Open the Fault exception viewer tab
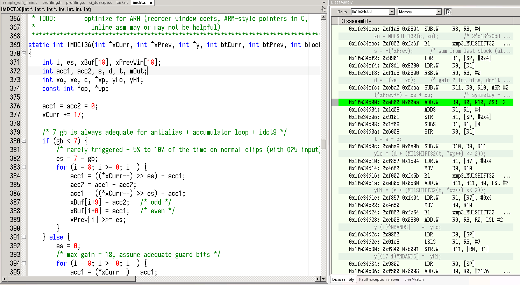 [379, 279]
